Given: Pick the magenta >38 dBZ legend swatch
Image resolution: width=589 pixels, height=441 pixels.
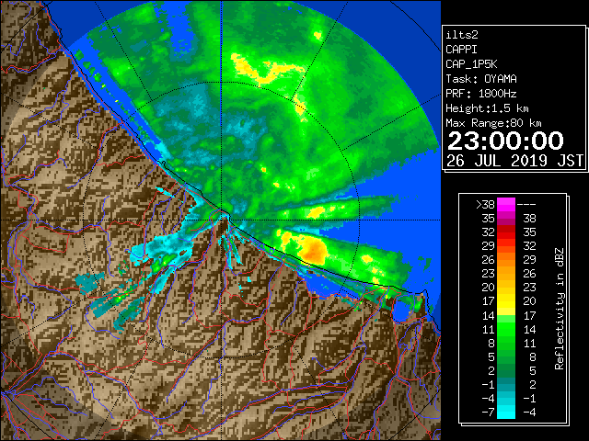Looking at the screenshot, I should click(505, 205).
